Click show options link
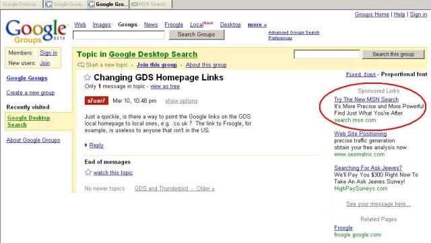This screenshot has height=243, width=431. (181, 101)
